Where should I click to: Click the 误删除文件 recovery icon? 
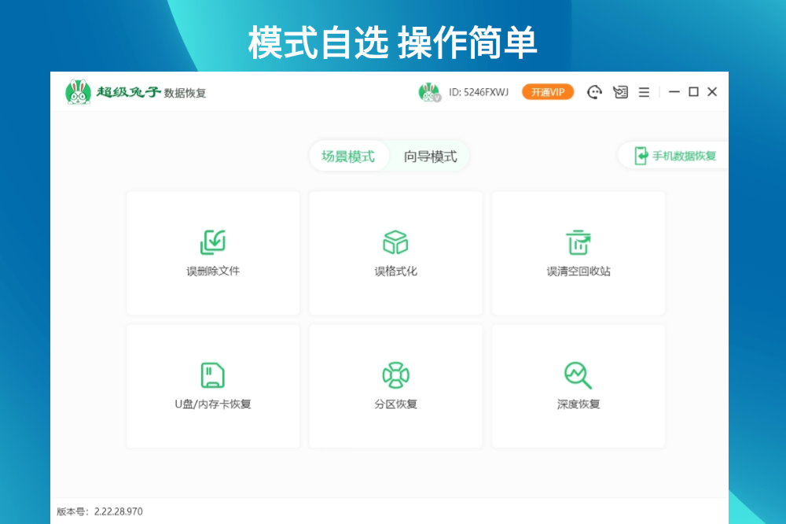(x=212, y=242)
